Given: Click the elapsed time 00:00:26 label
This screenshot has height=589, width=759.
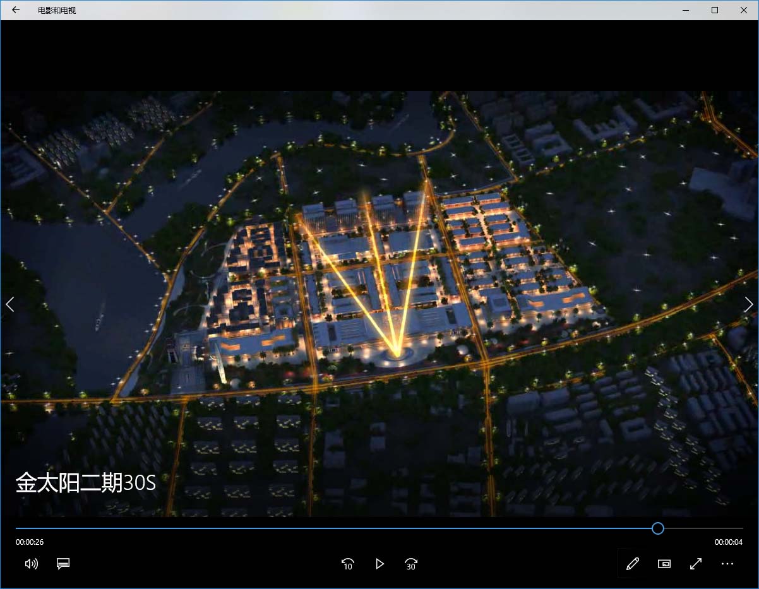Looking at the screenshot, I should click(x=30, y=542).
